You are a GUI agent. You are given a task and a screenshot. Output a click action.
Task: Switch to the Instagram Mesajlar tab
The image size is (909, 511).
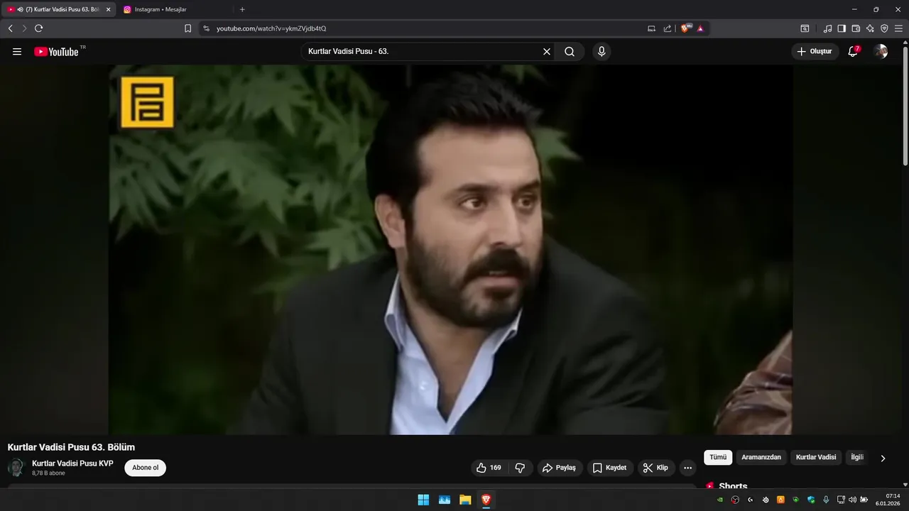pyautogui.click(x=175, y=9)
